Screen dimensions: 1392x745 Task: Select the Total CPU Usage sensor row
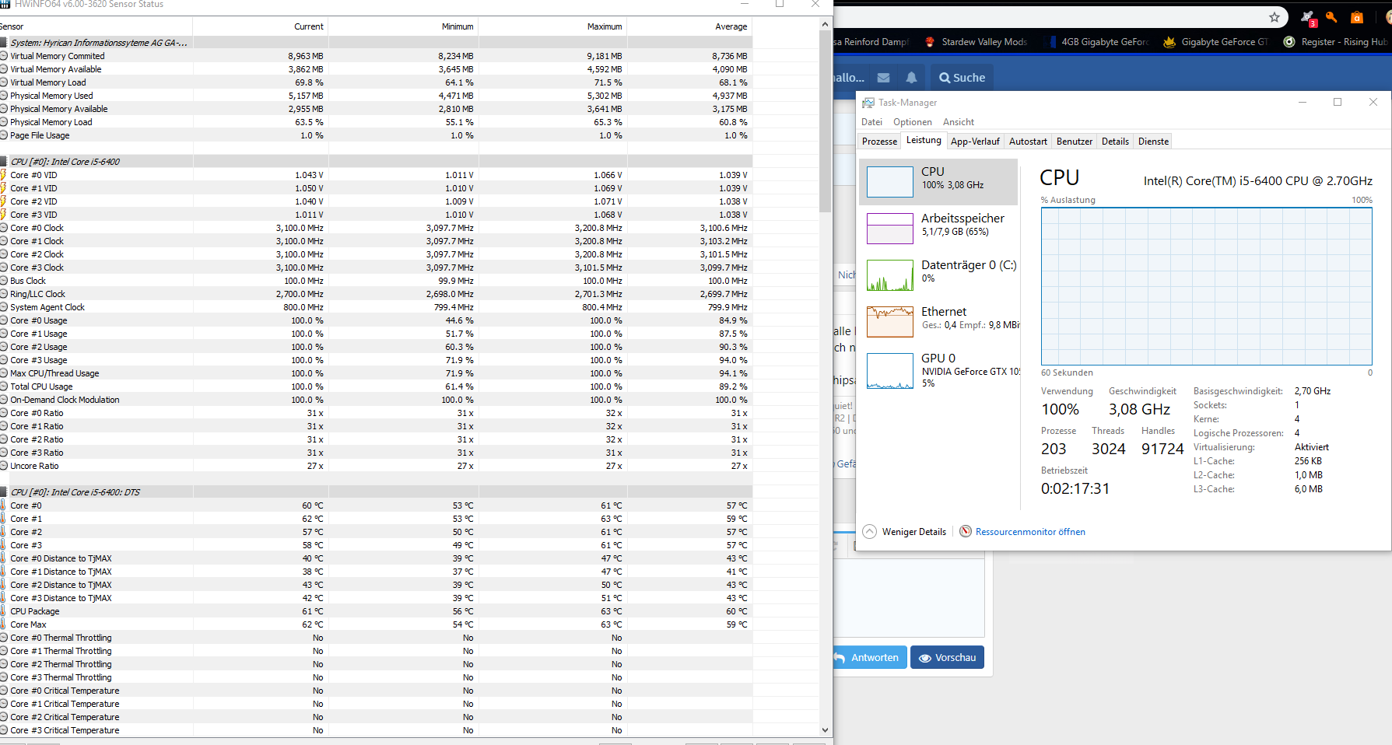click(x=376, y=386)
